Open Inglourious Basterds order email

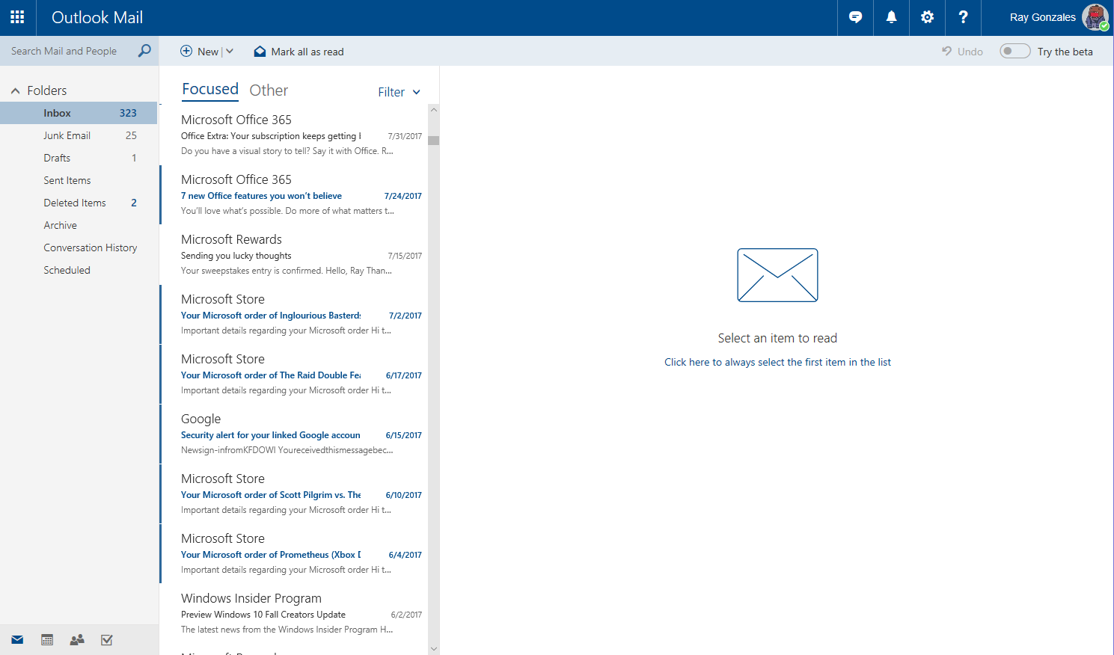tap(293, 314)
